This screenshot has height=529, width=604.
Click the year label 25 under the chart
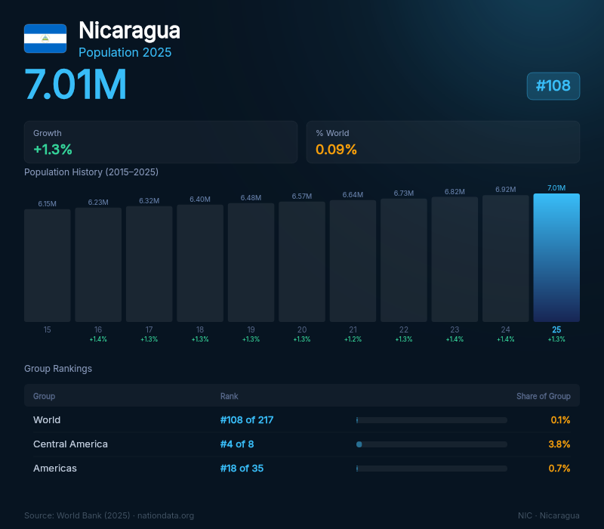click(556, 329)
